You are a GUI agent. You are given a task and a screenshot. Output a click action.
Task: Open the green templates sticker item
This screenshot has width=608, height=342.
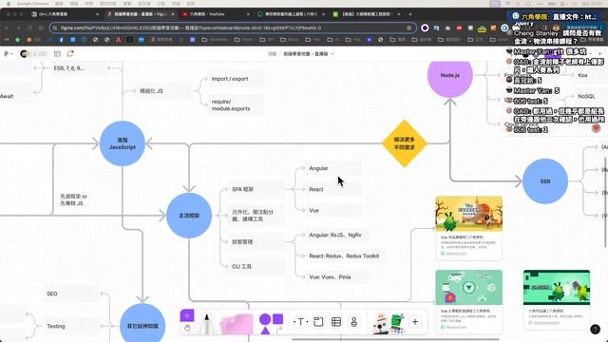[x=397, y=323]
